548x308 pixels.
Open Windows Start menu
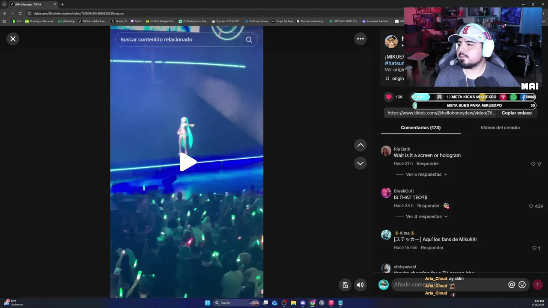(208, 303)
